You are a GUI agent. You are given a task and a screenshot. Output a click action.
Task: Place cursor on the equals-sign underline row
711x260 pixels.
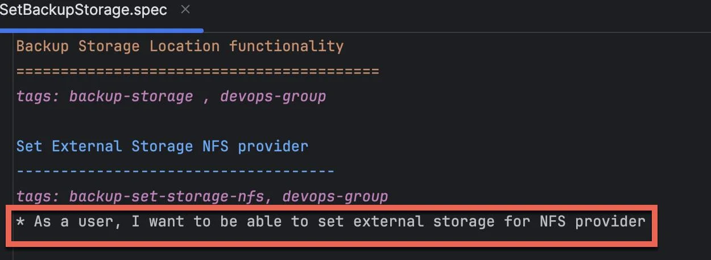pos(197,72)
